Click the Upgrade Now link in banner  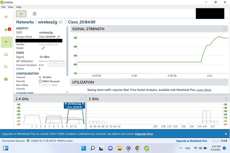coord(144,134)
